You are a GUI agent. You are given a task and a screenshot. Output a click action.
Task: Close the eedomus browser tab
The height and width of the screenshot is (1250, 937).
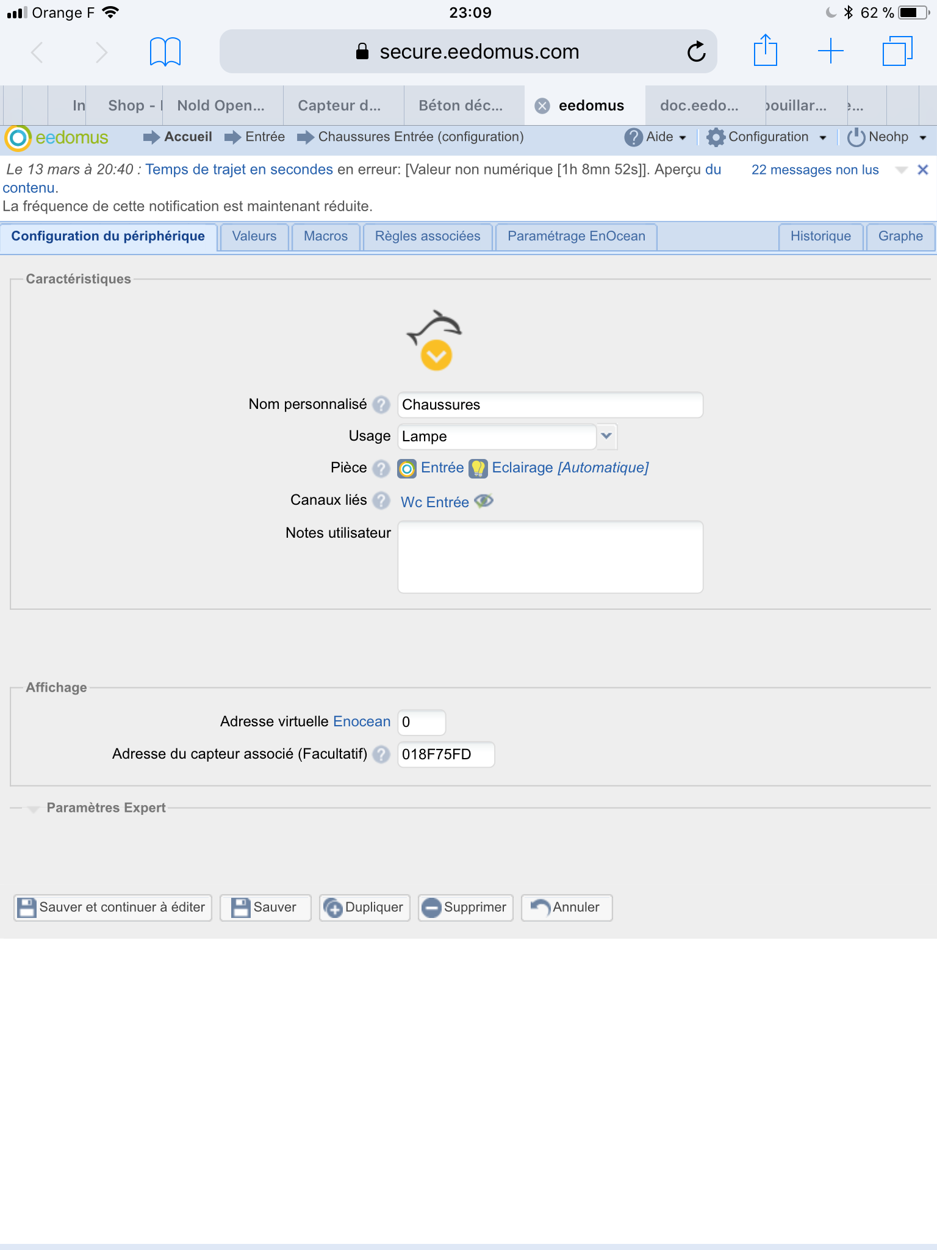click(542, 106)
